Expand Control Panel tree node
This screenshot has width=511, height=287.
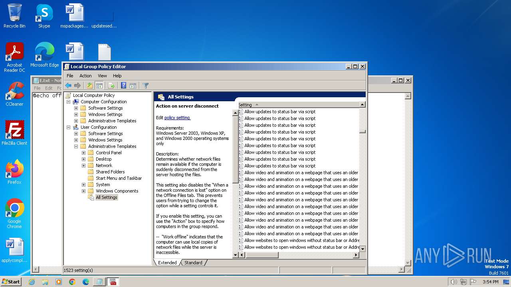(83, 153)
